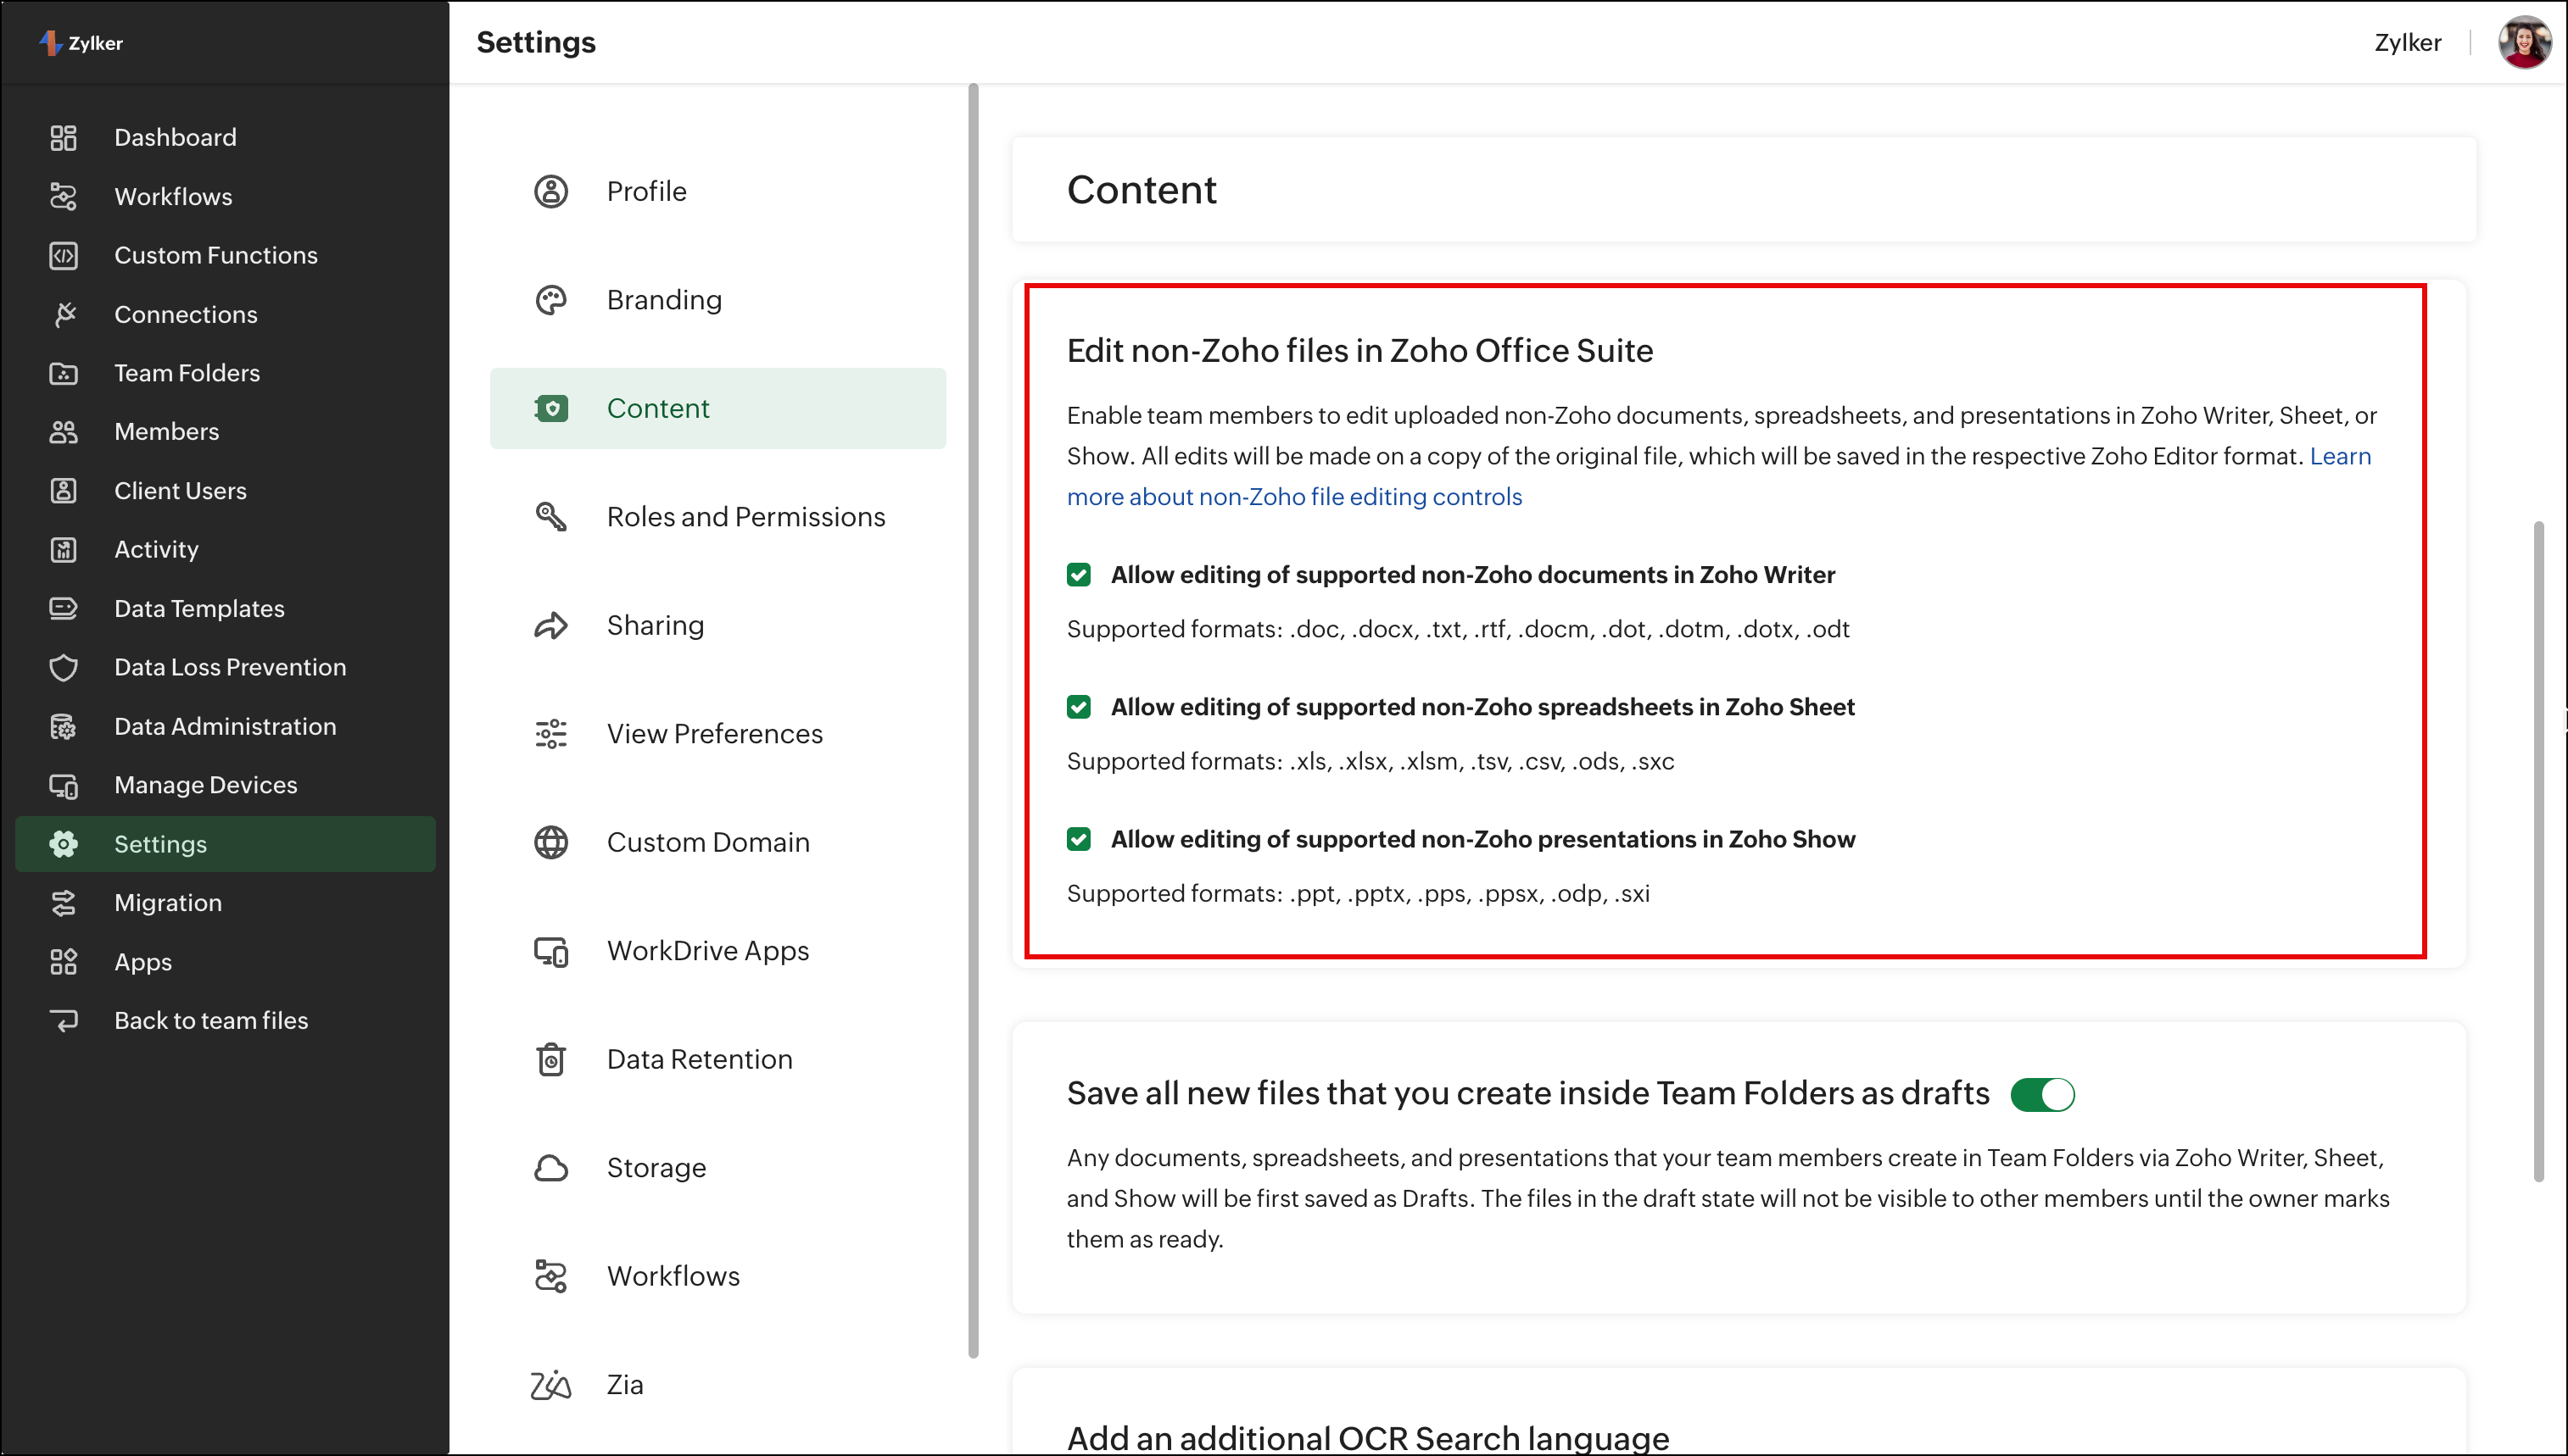Click the Dashboard grid icon
Screen dimensions: 2568x1456
coord(63,137)
